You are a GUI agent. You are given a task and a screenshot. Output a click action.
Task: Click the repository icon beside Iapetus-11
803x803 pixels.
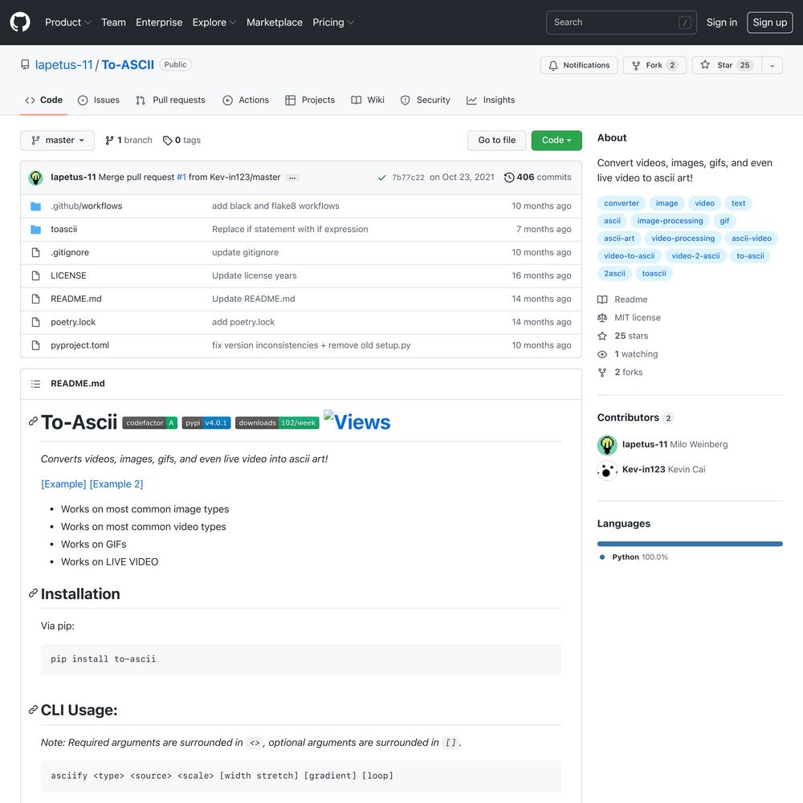(x=25, y=64)
